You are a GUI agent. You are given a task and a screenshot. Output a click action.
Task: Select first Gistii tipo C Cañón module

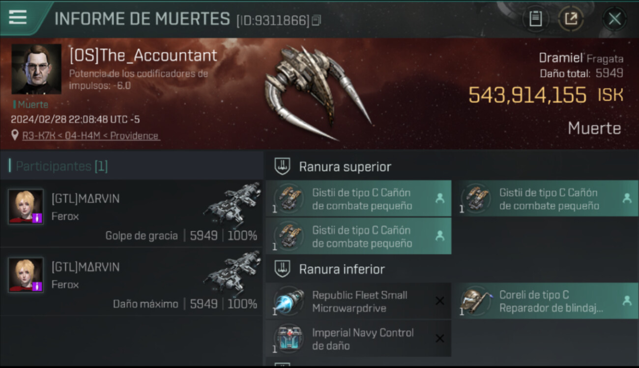click(358, 199)
